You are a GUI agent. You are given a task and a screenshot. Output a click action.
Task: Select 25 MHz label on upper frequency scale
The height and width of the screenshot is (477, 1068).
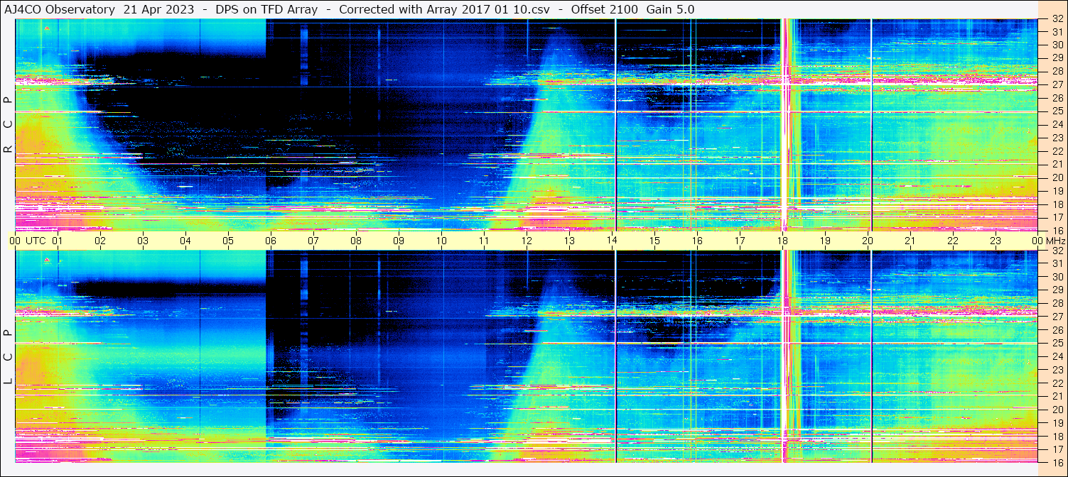coord(1057,111)
